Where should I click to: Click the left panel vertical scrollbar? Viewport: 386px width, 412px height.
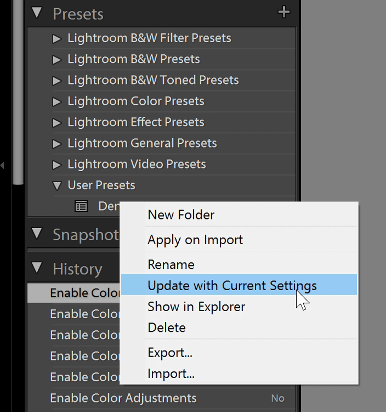tap(18, 92)
